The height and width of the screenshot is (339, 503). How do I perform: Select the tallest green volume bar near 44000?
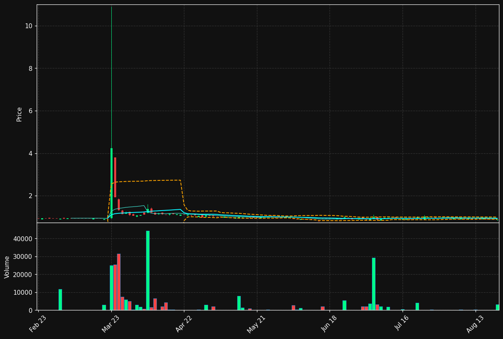pos(148,271)
